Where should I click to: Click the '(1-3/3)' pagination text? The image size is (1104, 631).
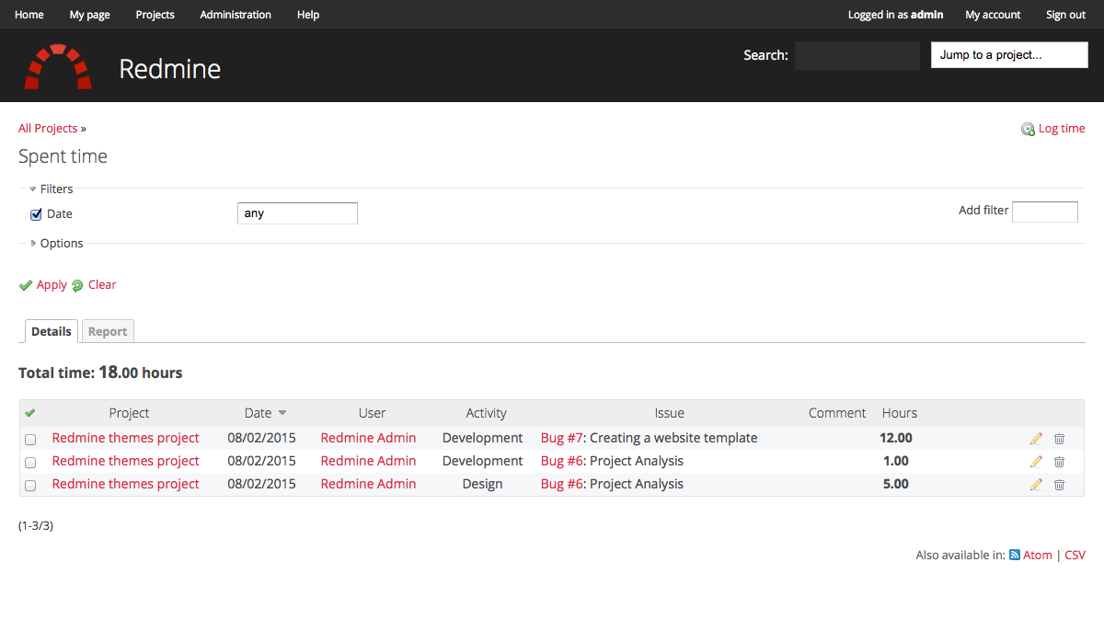(36, 526)
